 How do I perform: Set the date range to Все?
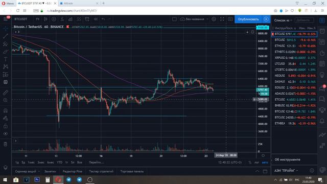pos(80,163)
